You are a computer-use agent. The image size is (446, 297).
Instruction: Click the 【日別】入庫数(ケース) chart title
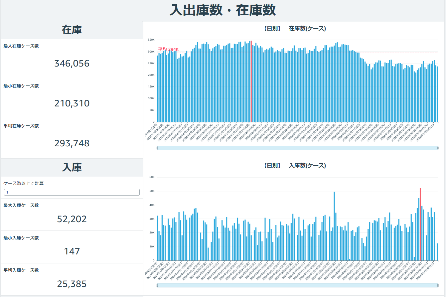294,166
